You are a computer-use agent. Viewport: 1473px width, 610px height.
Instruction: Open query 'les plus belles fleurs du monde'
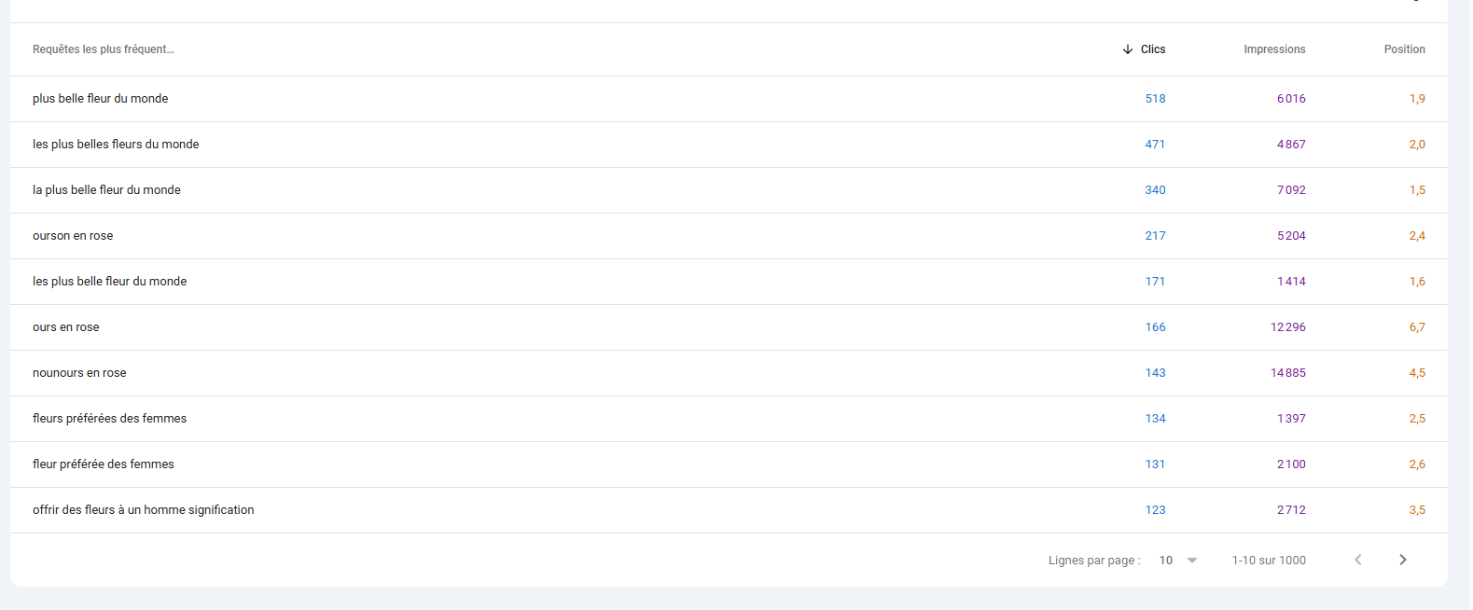pos(116,145)
